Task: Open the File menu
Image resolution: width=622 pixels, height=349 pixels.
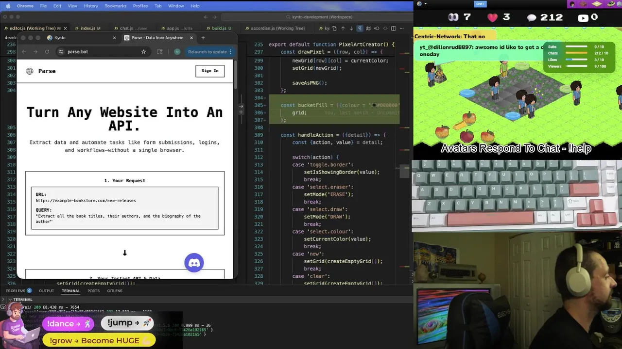Action: pyautogui.click(x=43, y=6)
